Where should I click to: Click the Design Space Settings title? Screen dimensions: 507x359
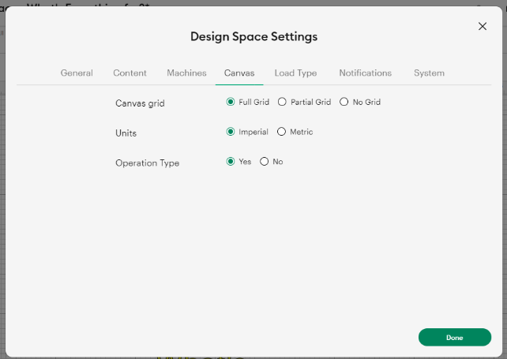pos(253,36)
